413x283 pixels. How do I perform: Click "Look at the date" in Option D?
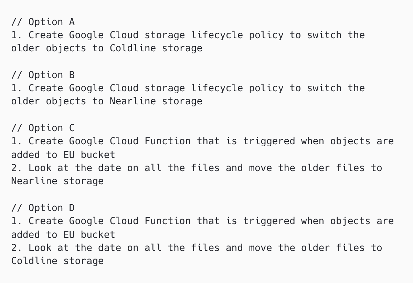[75, 248]
